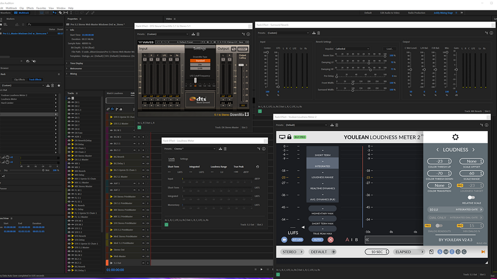Viewport: 497px width, 279px height.
Task: Click the red X reset button in Youlean
Action: point(331,240)
